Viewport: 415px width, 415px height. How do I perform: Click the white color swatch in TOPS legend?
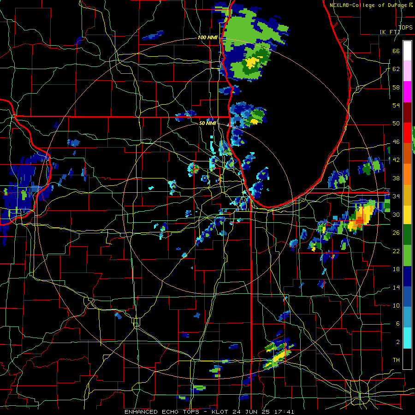point(407,51)
